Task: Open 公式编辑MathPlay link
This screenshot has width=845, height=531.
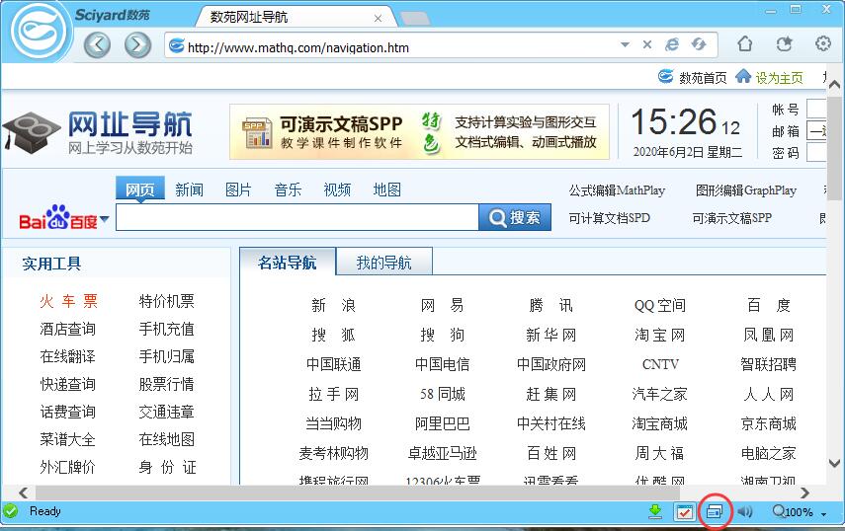Action: coord(617,190)
